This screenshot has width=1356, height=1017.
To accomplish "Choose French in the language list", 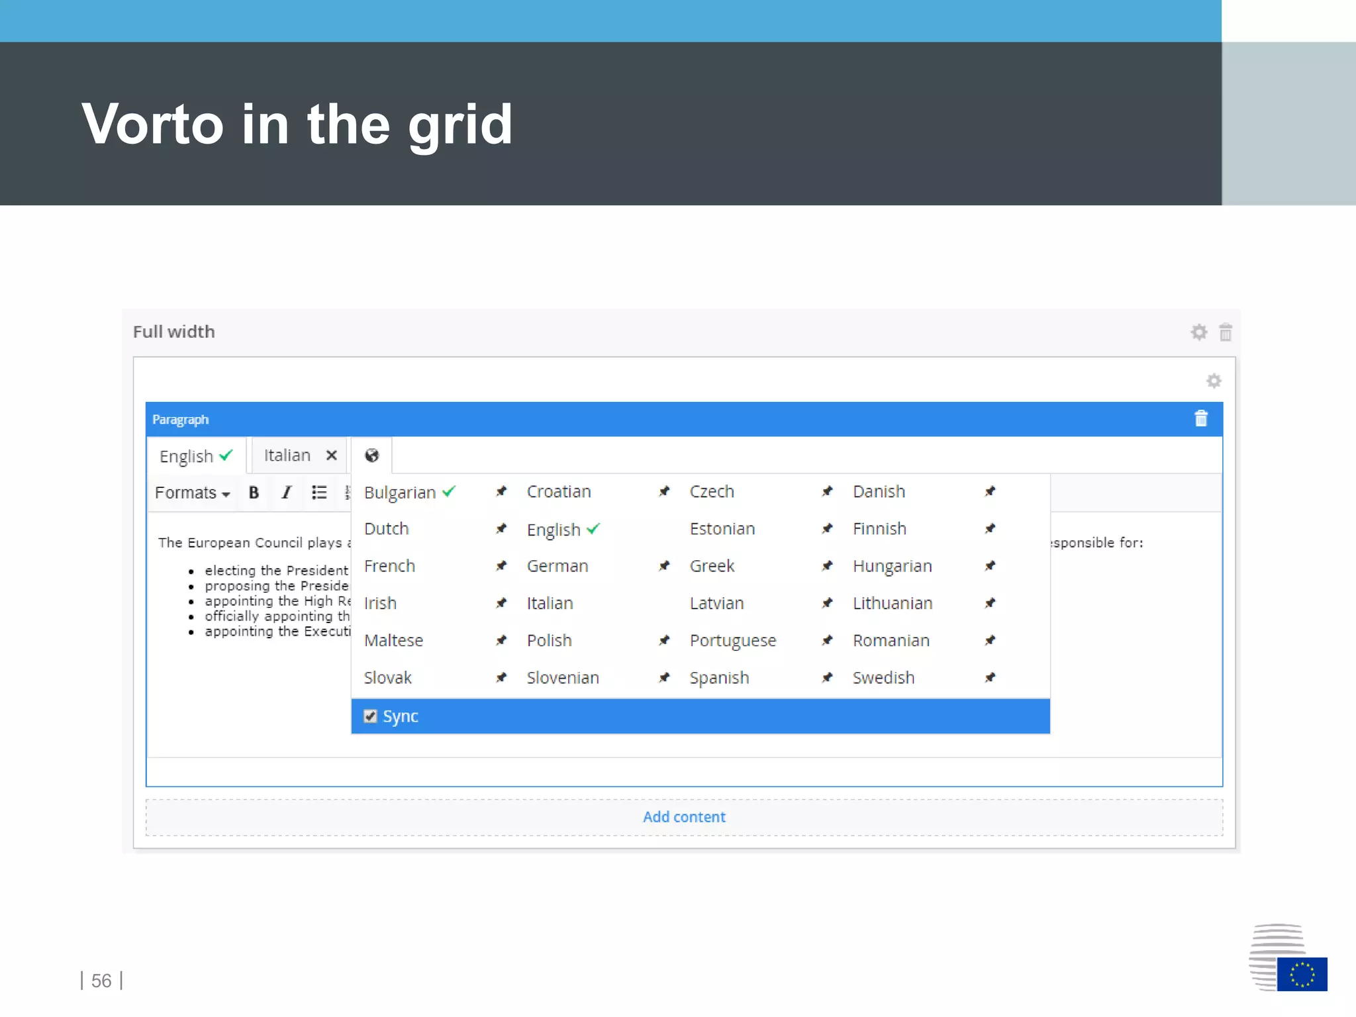I will pyautogui.click(x=389, y=566).
